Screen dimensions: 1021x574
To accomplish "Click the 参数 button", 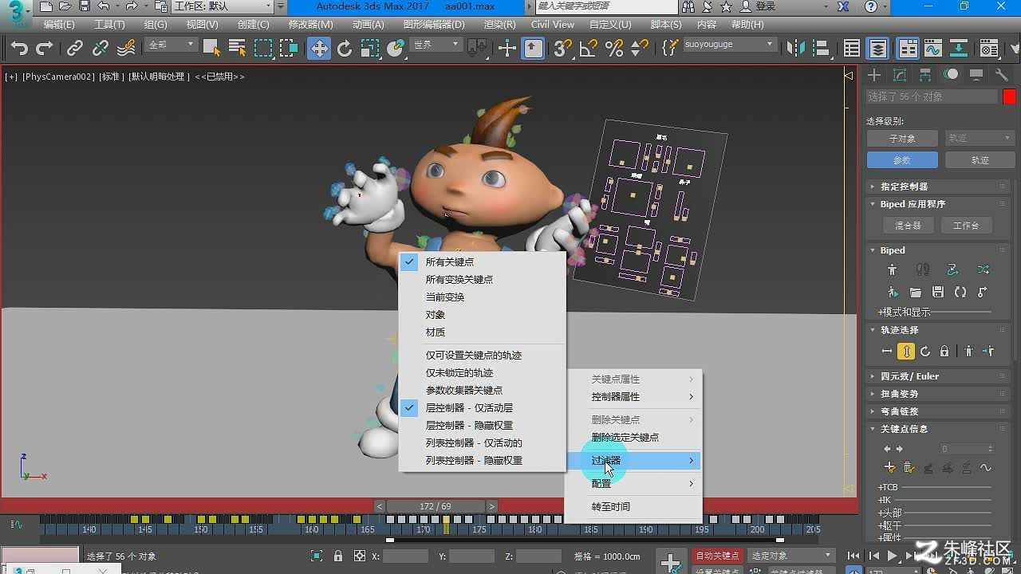I will [x=902, y=160].
